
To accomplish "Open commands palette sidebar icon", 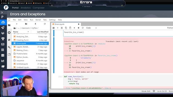I will coord(9,40).
